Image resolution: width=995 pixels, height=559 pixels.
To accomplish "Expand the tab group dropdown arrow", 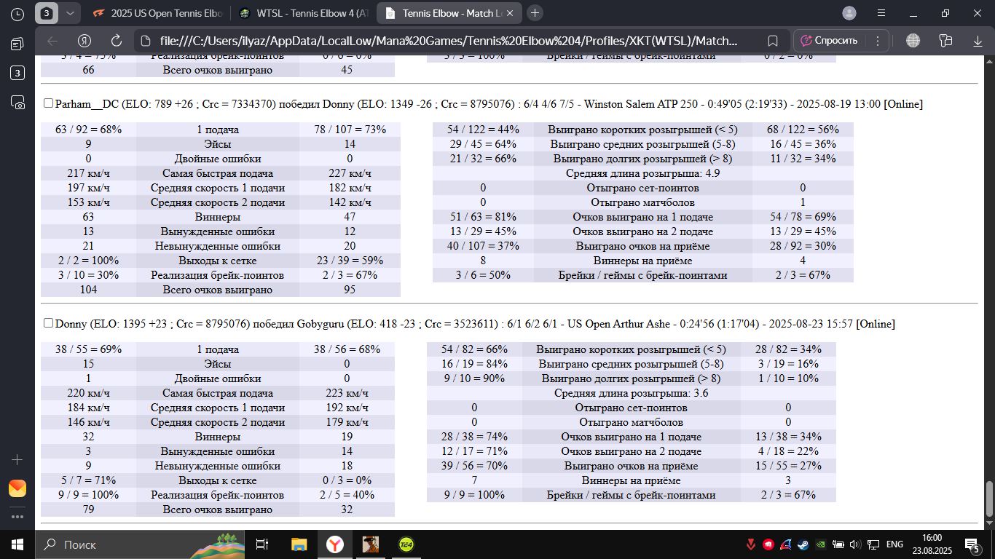I will 69,13.
